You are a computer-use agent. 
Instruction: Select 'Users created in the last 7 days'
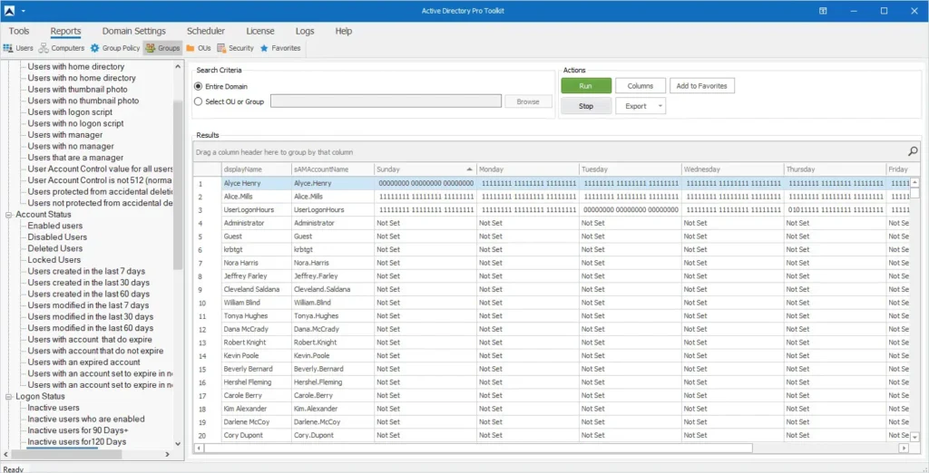(86, 271)
